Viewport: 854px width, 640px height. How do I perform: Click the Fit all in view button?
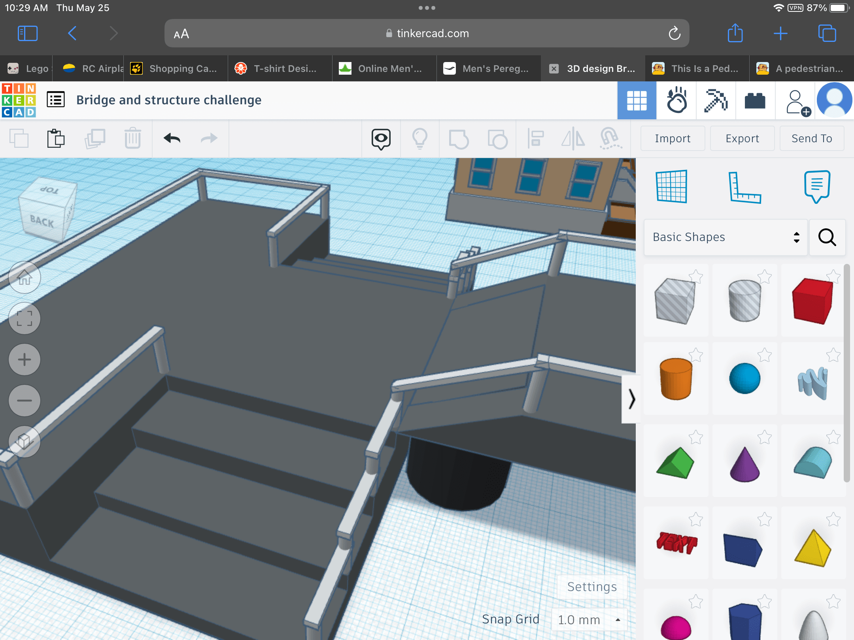tap(25, 318)
